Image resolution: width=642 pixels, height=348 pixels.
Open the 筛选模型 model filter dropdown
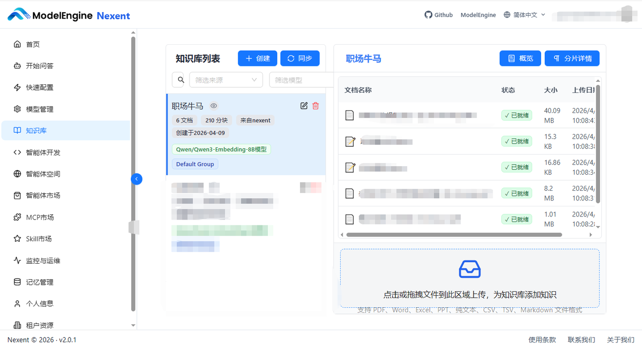pos(301,80)
